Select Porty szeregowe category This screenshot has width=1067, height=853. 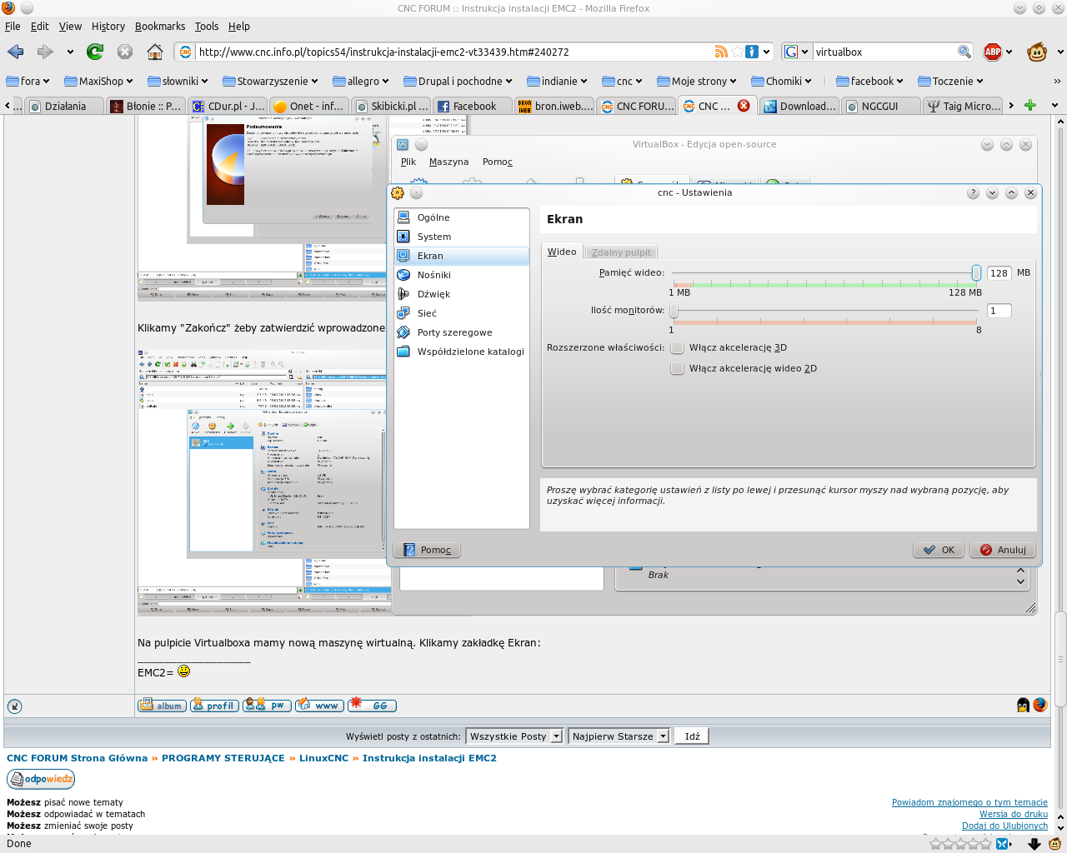[x=462, y=332]
